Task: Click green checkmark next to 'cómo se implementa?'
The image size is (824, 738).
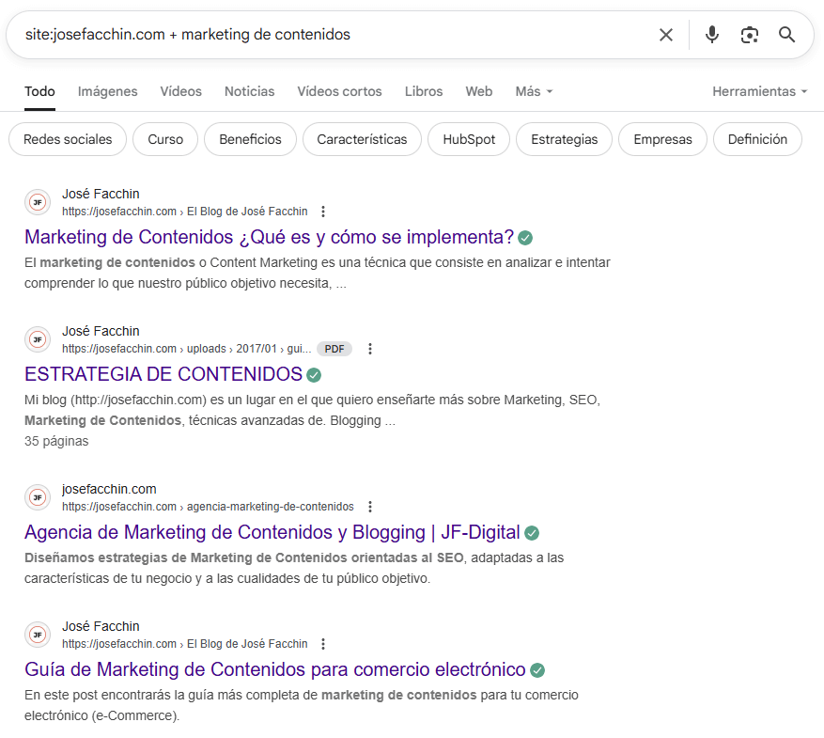Action: click(x=525, y=238)
